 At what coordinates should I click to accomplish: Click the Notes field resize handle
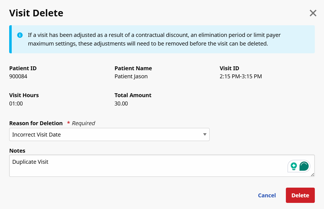point(312,175)
